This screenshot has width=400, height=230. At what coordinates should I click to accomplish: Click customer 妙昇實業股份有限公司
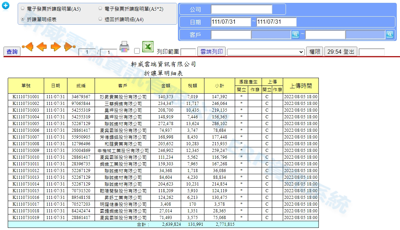coord(123,97)
